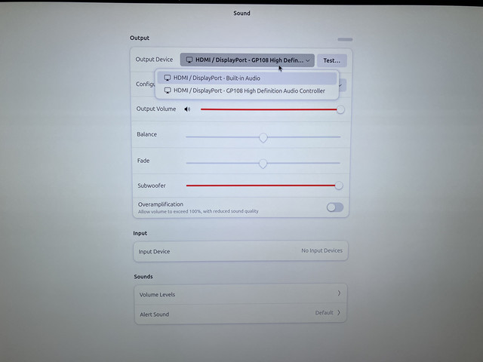Viewport: 483px width, 362px height.
Task: Click the Test... button
Action: pyautogui.click(x=332, y=60)
